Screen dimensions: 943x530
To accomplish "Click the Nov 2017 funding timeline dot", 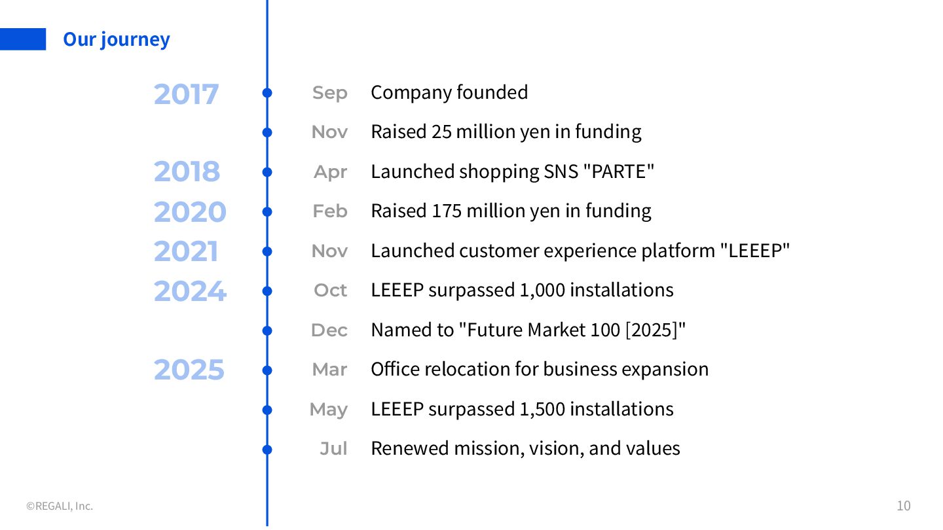I will coord(267,132).
